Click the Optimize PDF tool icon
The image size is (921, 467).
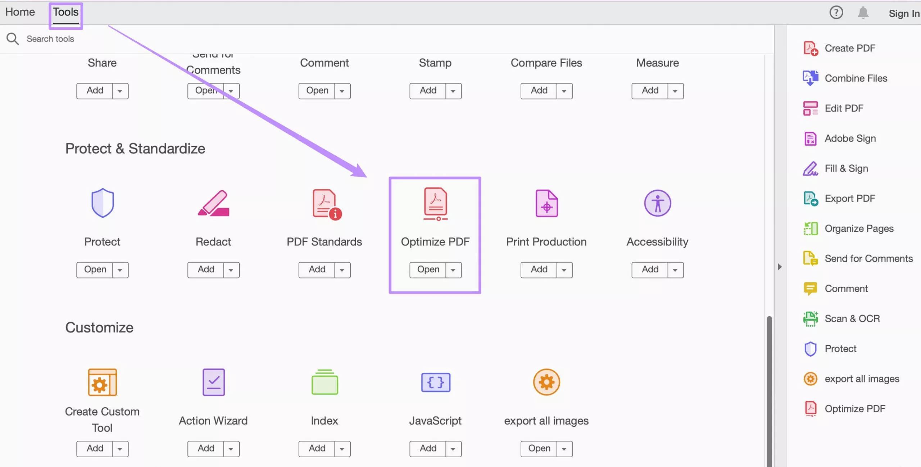(435, 204)
